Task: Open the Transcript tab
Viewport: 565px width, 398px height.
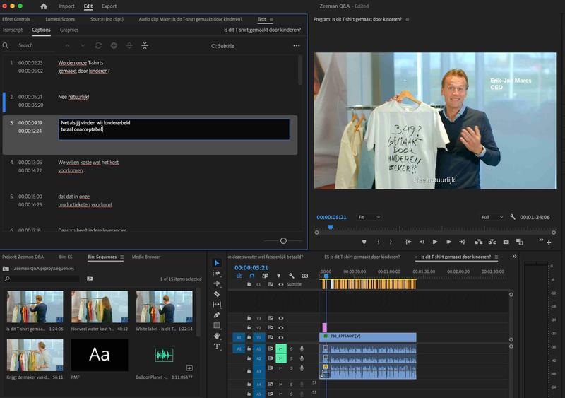Action: click(x=12, y=30)
